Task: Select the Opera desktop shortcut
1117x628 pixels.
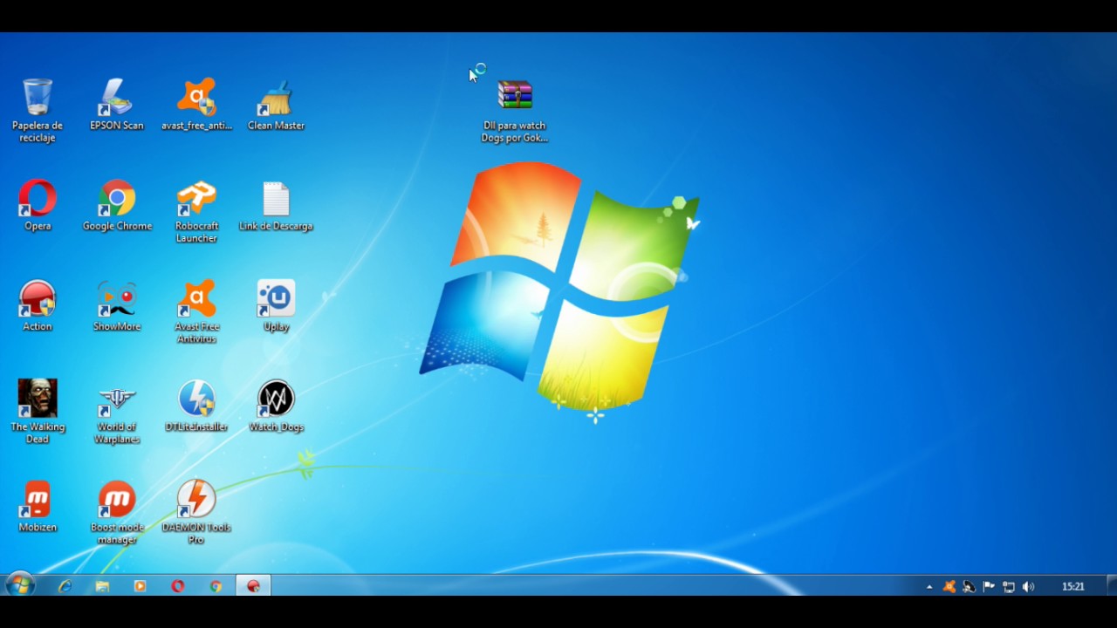Action: [x=38, y=205]
